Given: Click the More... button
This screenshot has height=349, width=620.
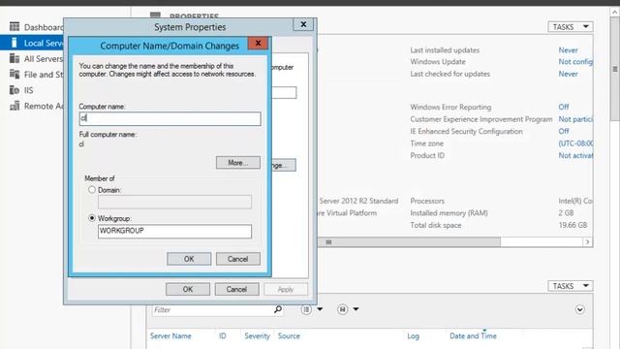Looking at the screenshot, I should 238,163.
